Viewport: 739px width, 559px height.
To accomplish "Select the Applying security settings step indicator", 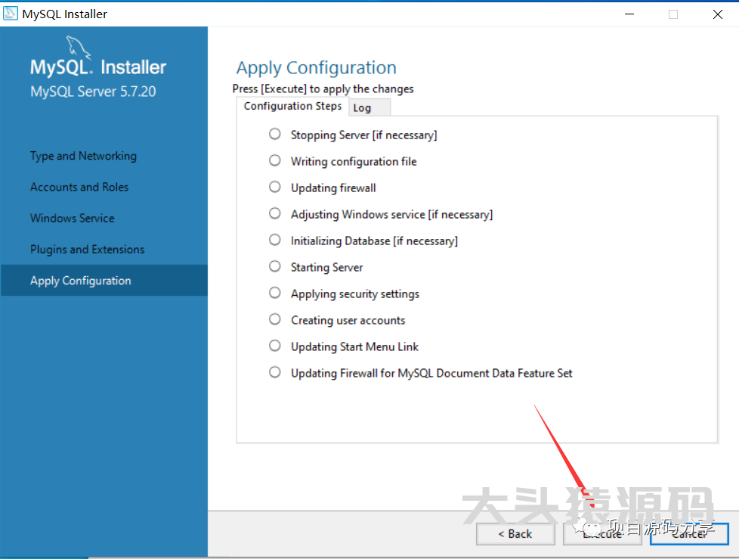I will (x=275, y=293).
